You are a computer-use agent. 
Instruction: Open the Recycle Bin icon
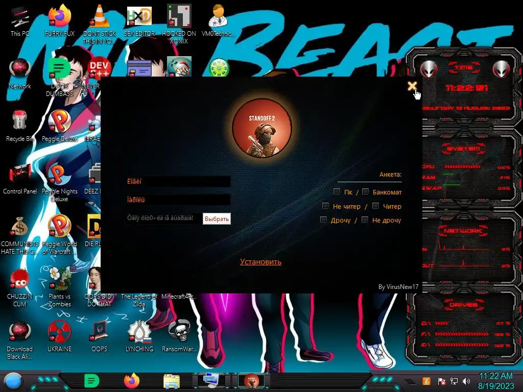click(x=20, y=126)
